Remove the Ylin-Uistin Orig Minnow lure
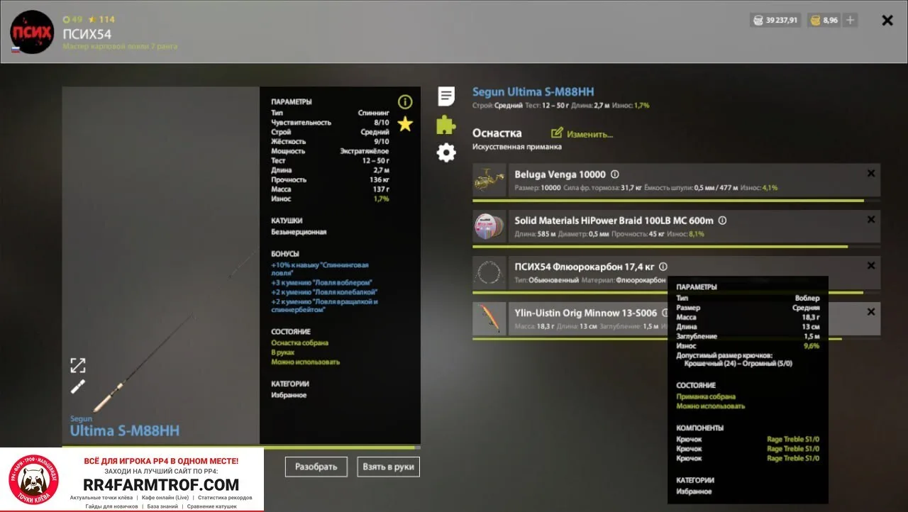The height and width of the screenshot is (512, 908). 871,312
